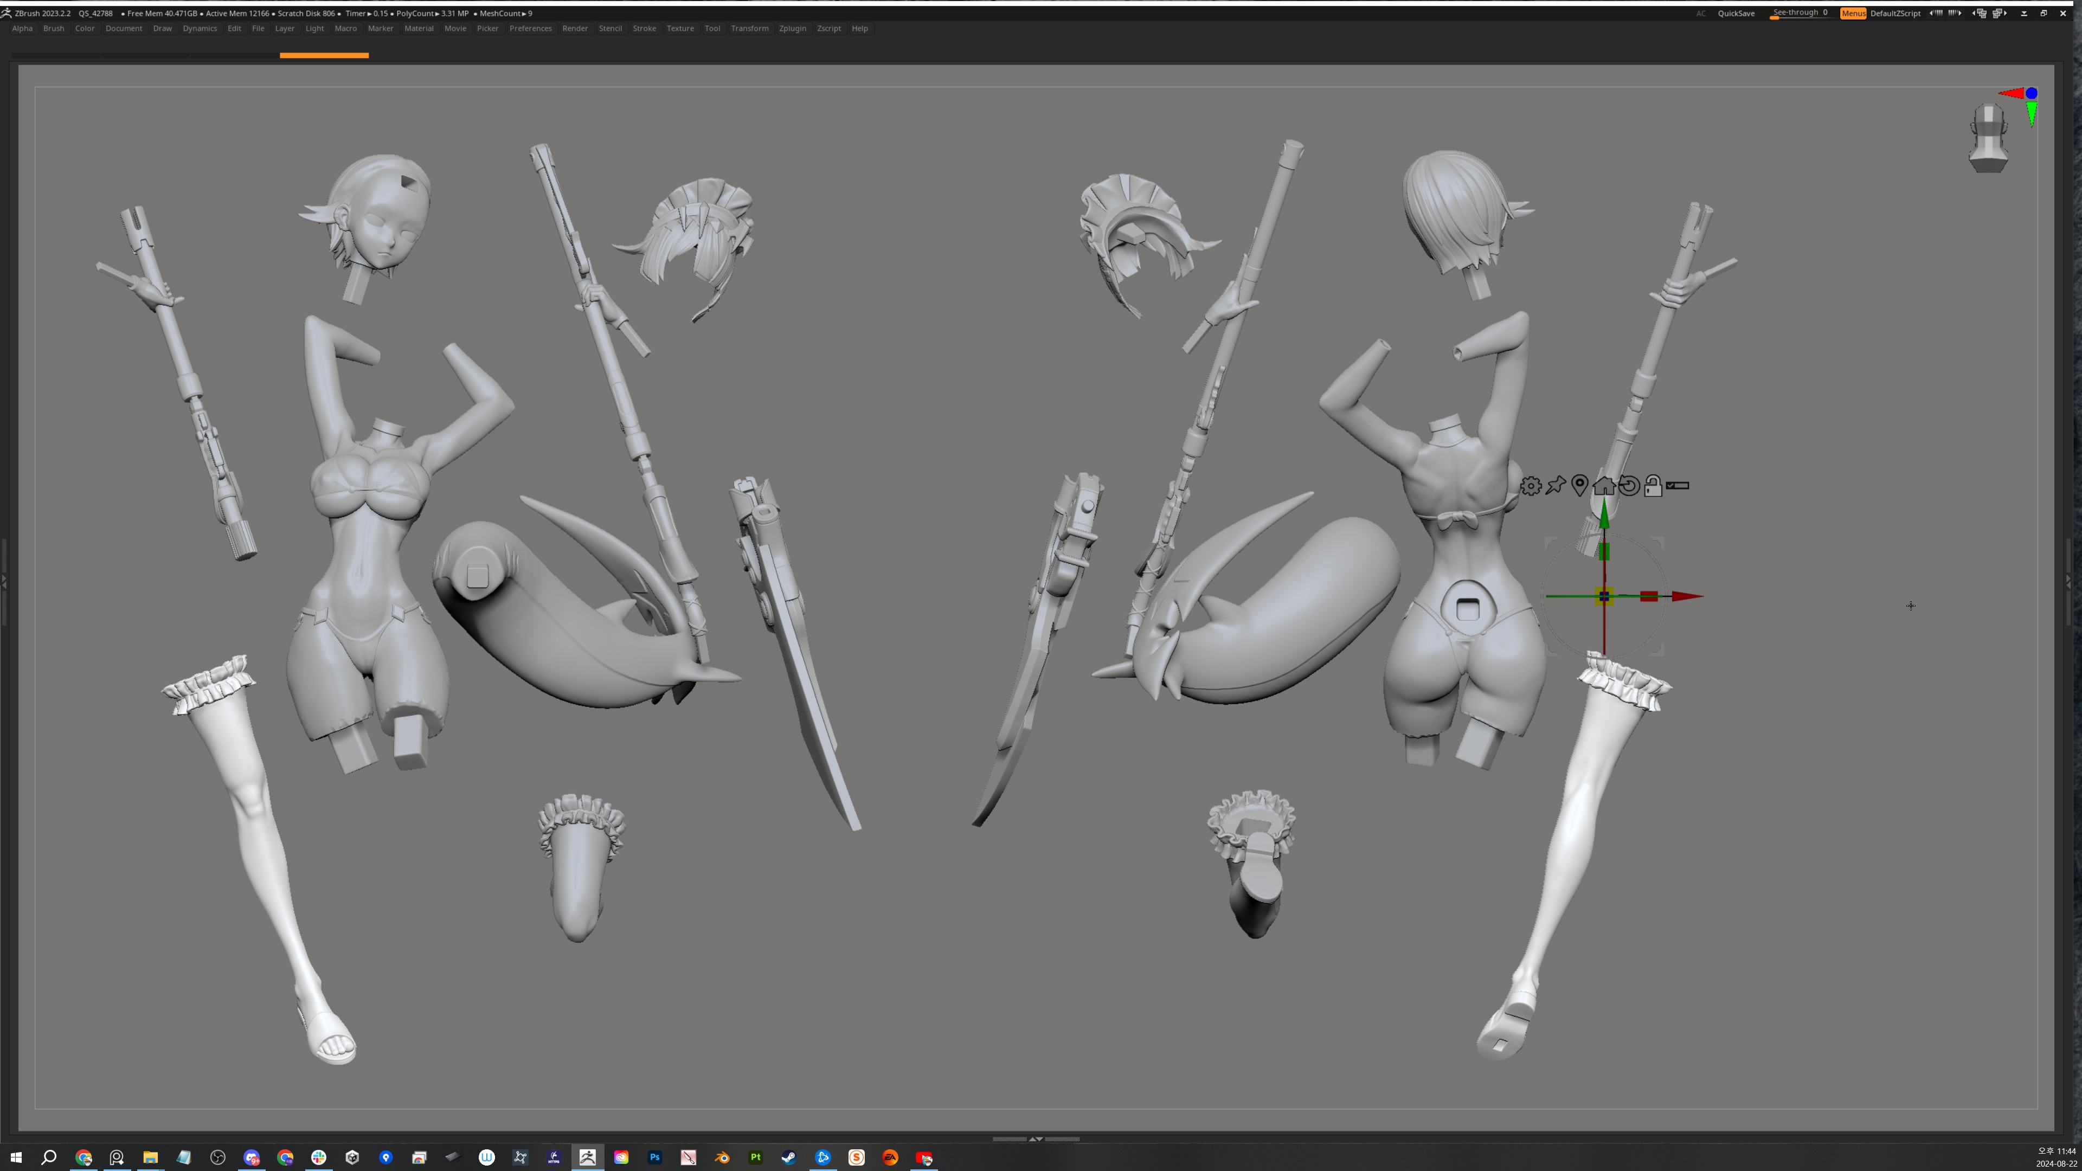Toggle the Gizmo padlock lock icon
The width and height of the screenshot is (2082, 1171).
(x=1653, y=486)
